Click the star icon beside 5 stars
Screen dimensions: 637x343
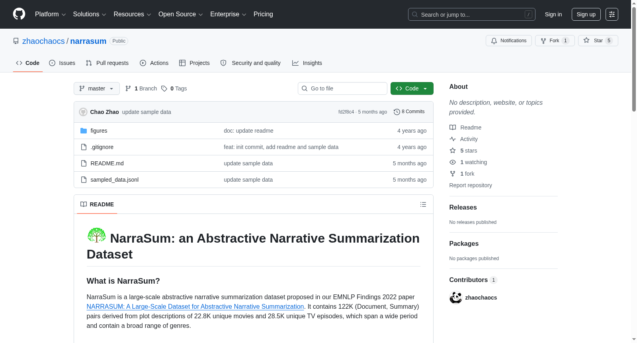tap(453, 151)
